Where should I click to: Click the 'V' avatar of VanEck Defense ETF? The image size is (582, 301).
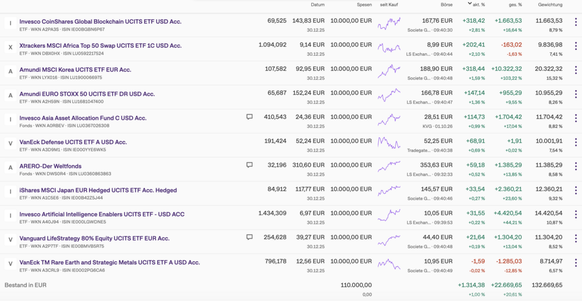[x=10, y=144]
